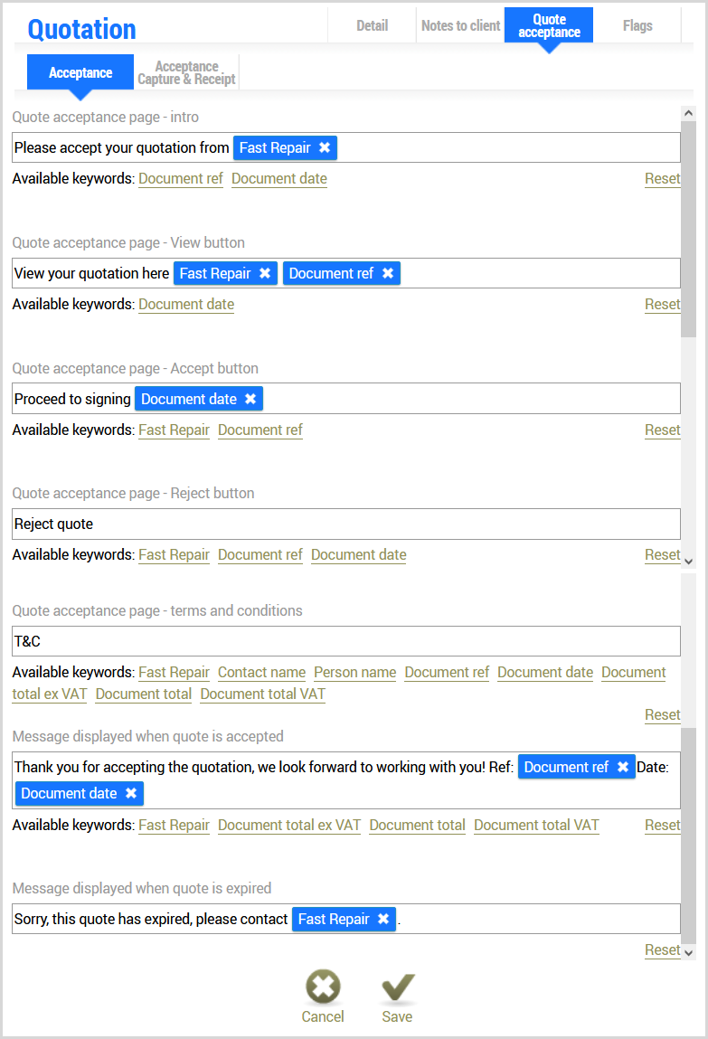The image size is (708, 1039).
Task: Select Acceptance Capture & Receipt sub-tab
Action: point(186,72)
